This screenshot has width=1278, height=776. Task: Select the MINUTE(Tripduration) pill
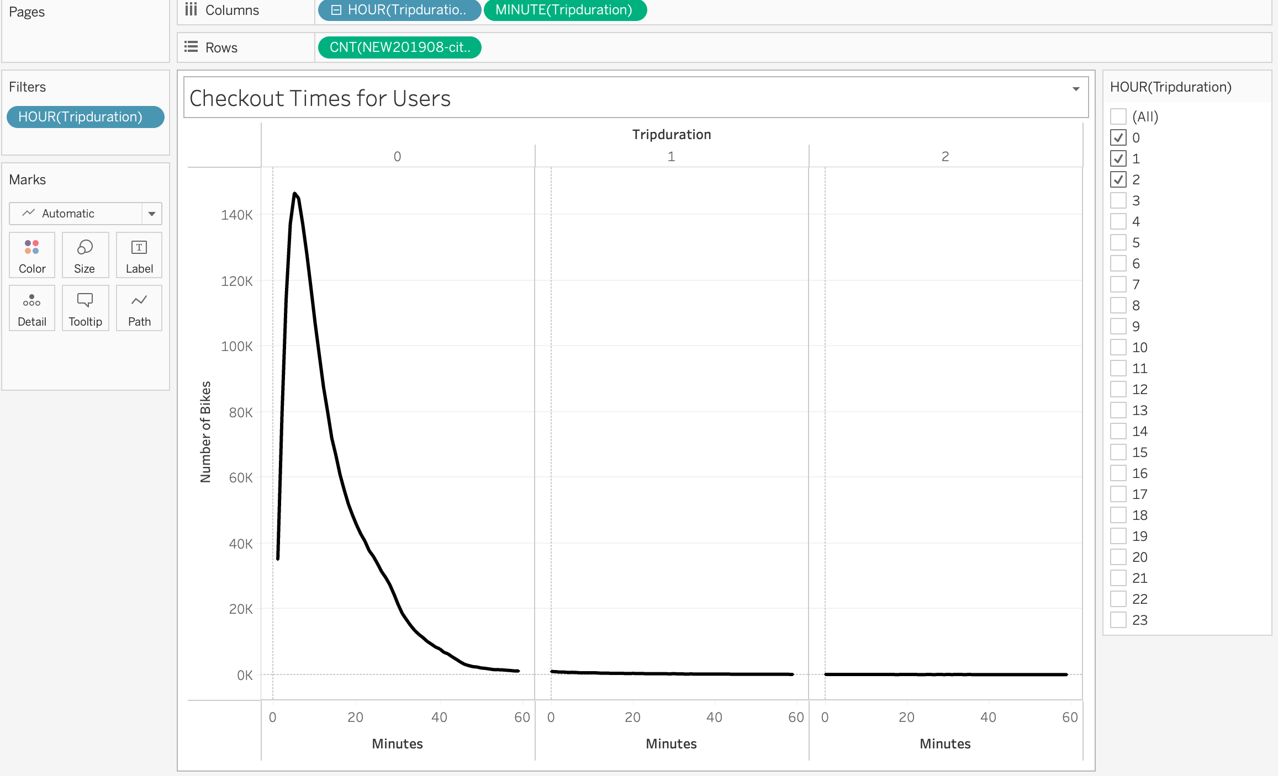pos(564,10)
